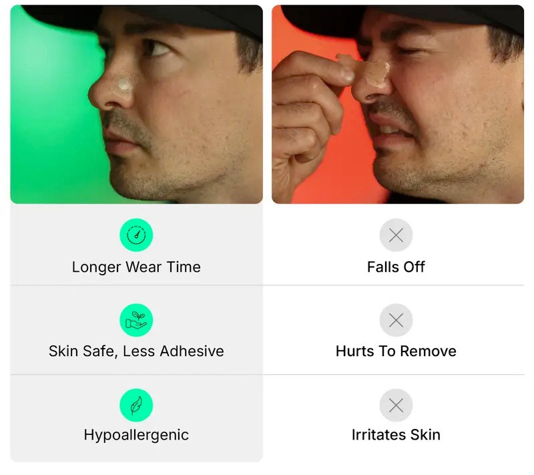Open the green background photo
The height and width of the screenshot is (475, 534).
click(x=137, y=104)
